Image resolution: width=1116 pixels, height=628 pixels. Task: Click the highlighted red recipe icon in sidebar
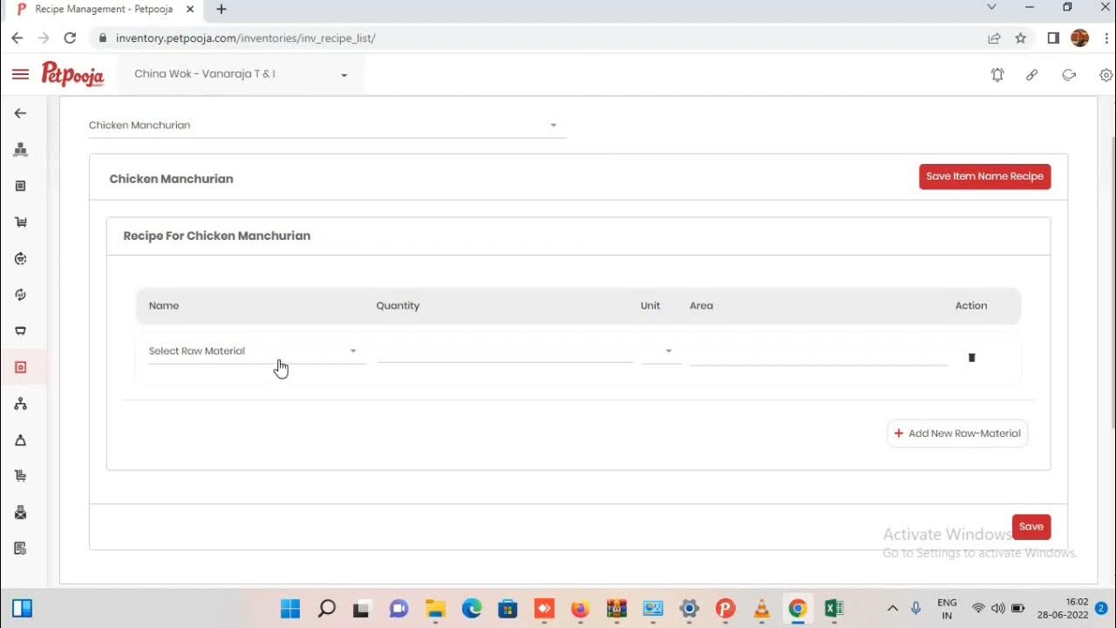click(x=20, y=367)
